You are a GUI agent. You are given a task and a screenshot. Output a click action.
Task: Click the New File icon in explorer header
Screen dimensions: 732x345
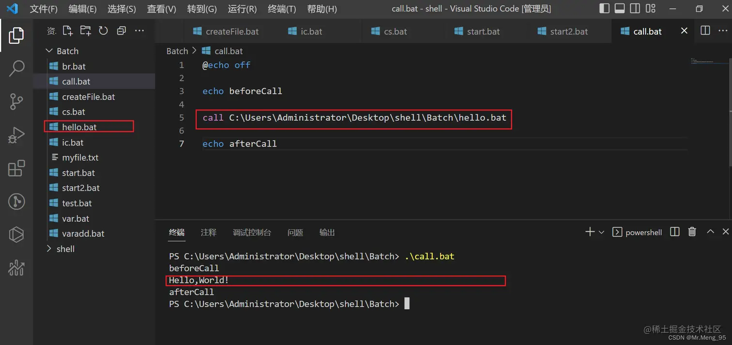(68, 31)
